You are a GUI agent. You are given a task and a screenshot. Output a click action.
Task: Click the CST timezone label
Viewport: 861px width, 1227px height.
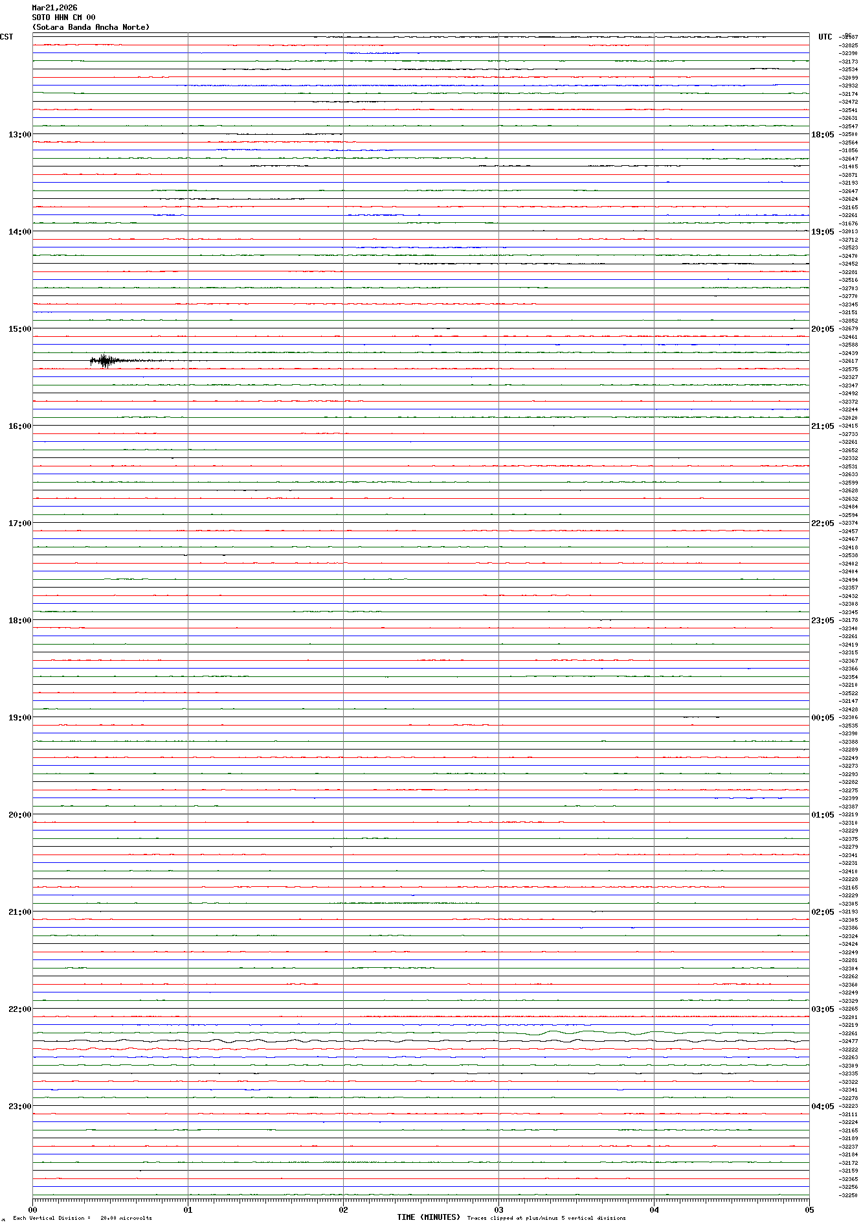pos(6,37)
